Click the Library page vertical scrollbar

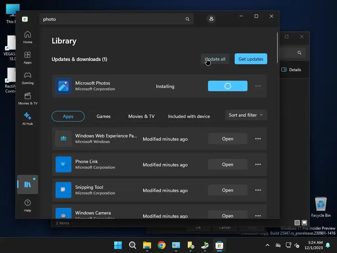[x=277, y=48]
